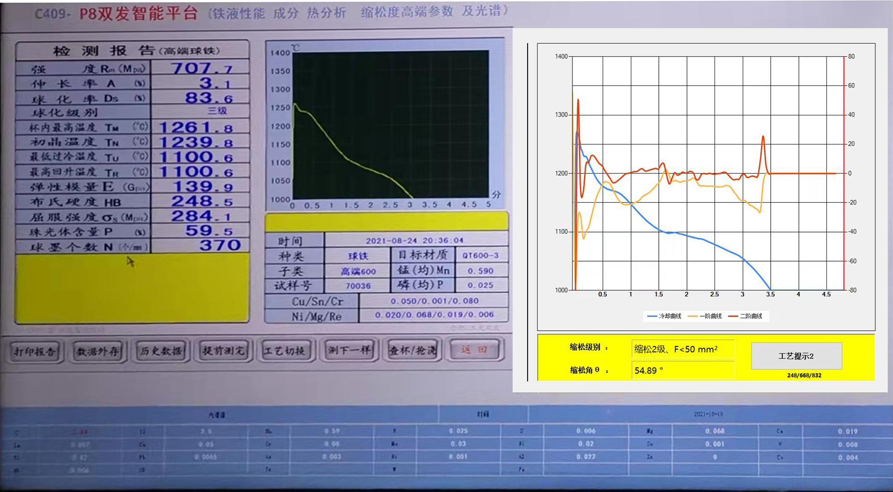Click the P8双发智能平台 title
The image size is (893, 492).
[138, 14]
